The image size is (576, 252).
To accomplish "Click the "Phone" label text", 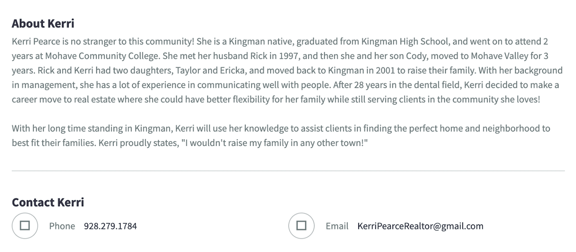I will pyautogui.click(x=62, y=226).
